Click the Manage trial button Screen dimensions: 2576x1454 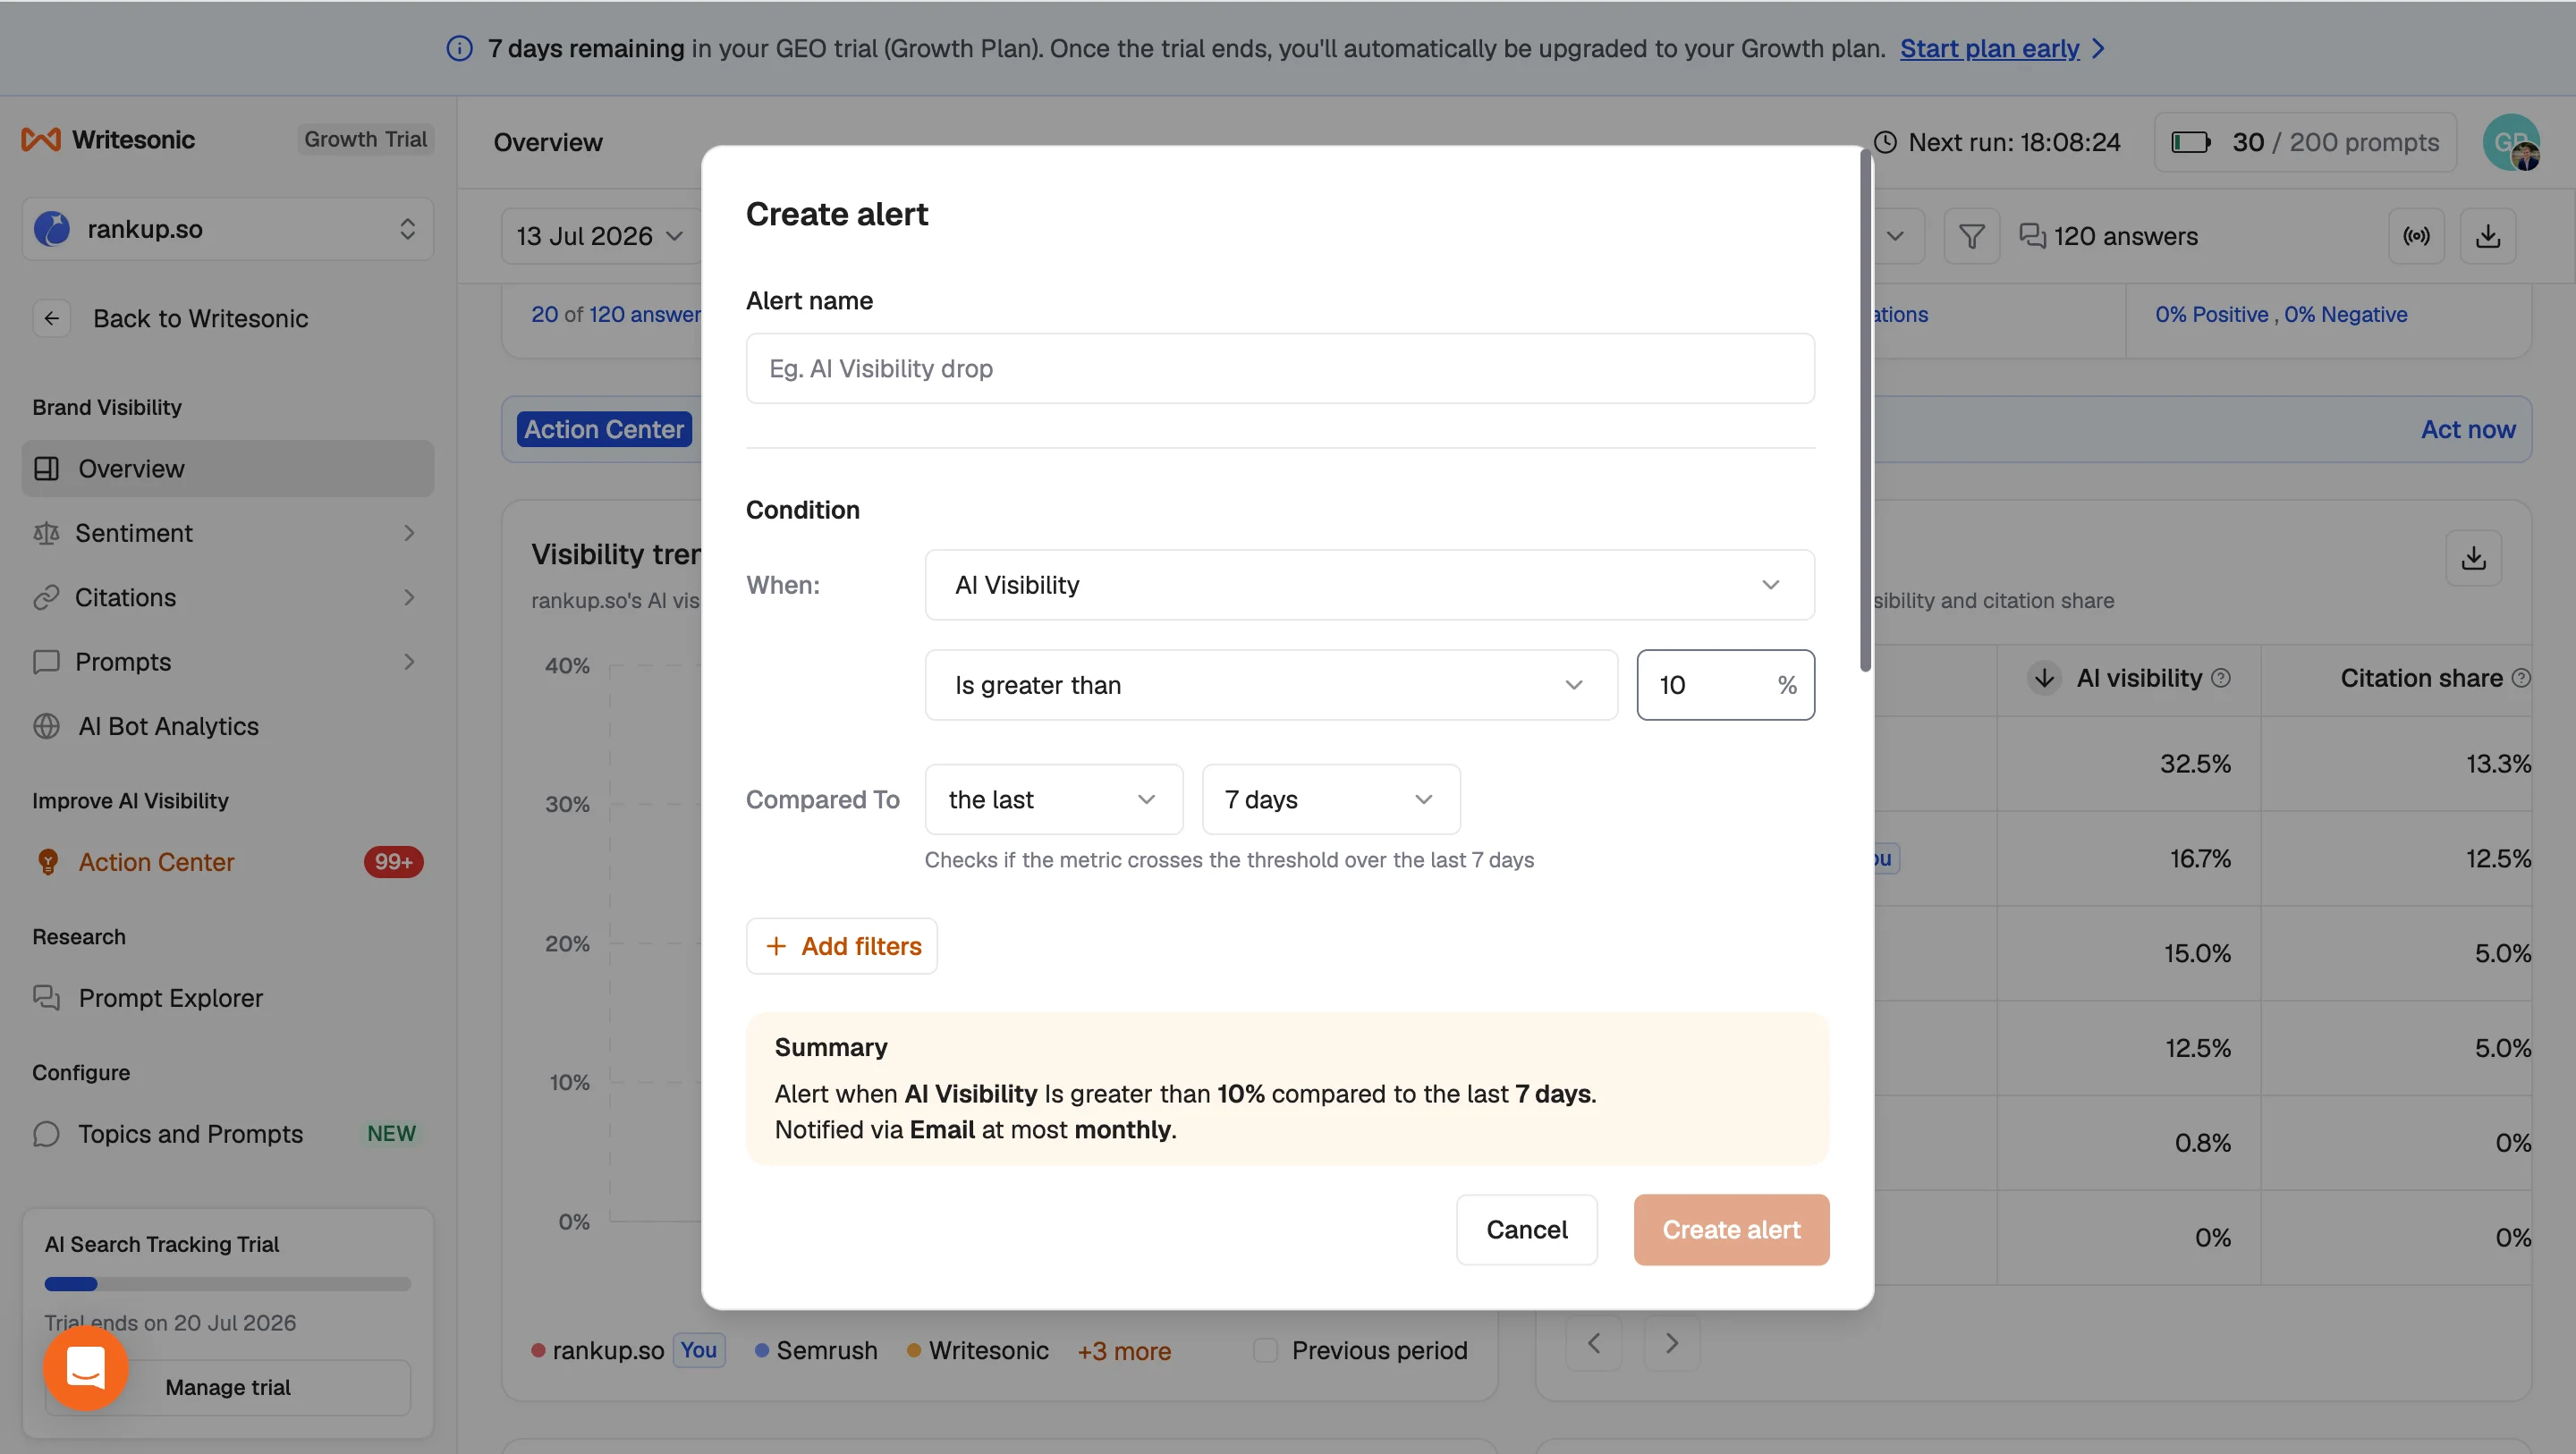228,1387
